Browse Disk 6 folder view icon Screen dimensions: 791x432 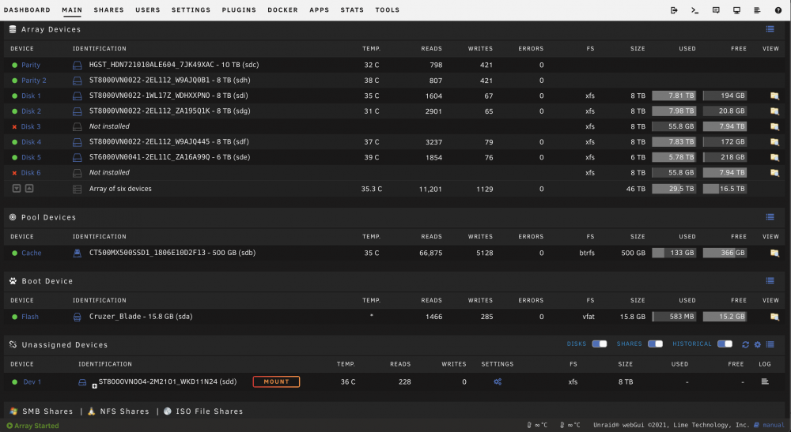tap(774, 173)
